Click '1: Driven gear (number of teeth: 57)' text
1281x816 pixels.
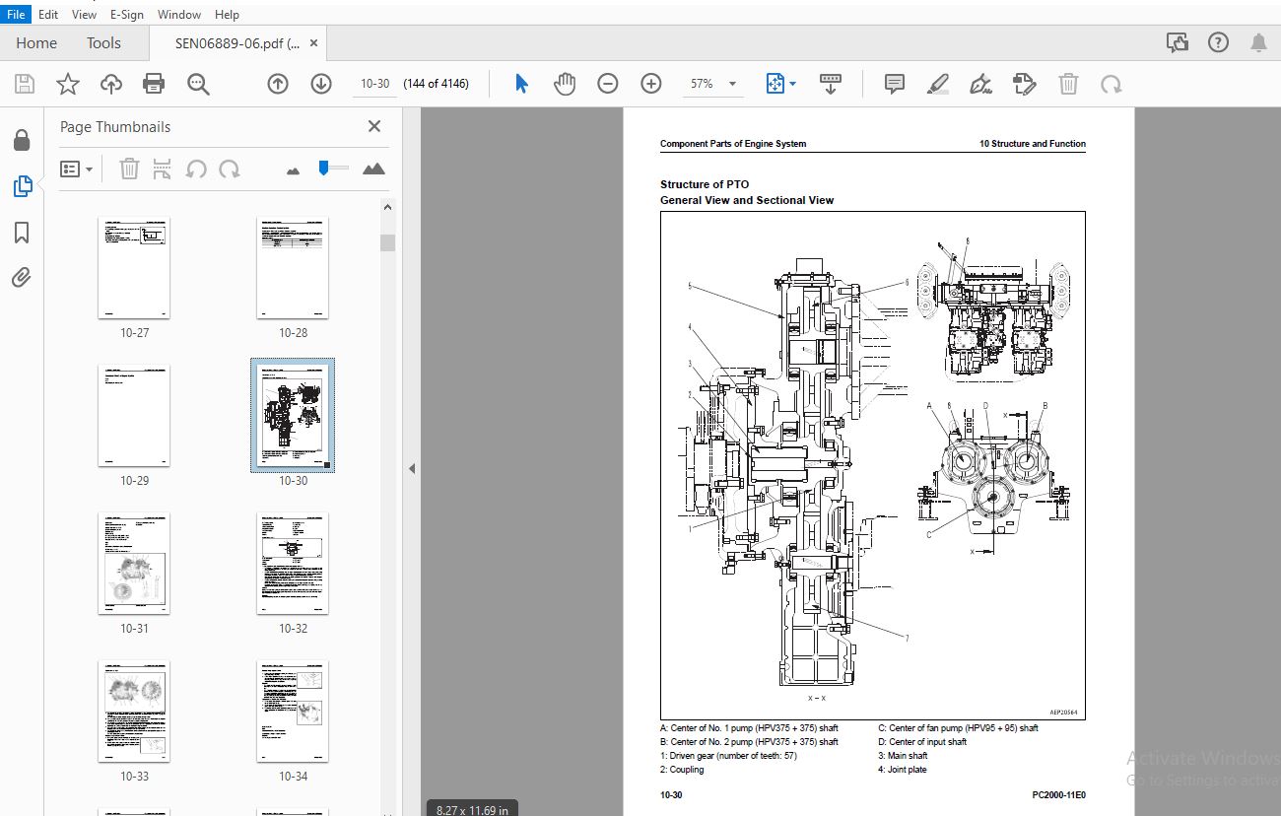point(728,756)
